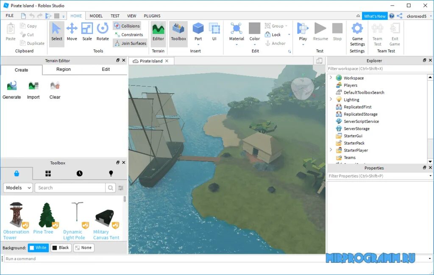Click the toolbox Search field

tap(70, 188)
